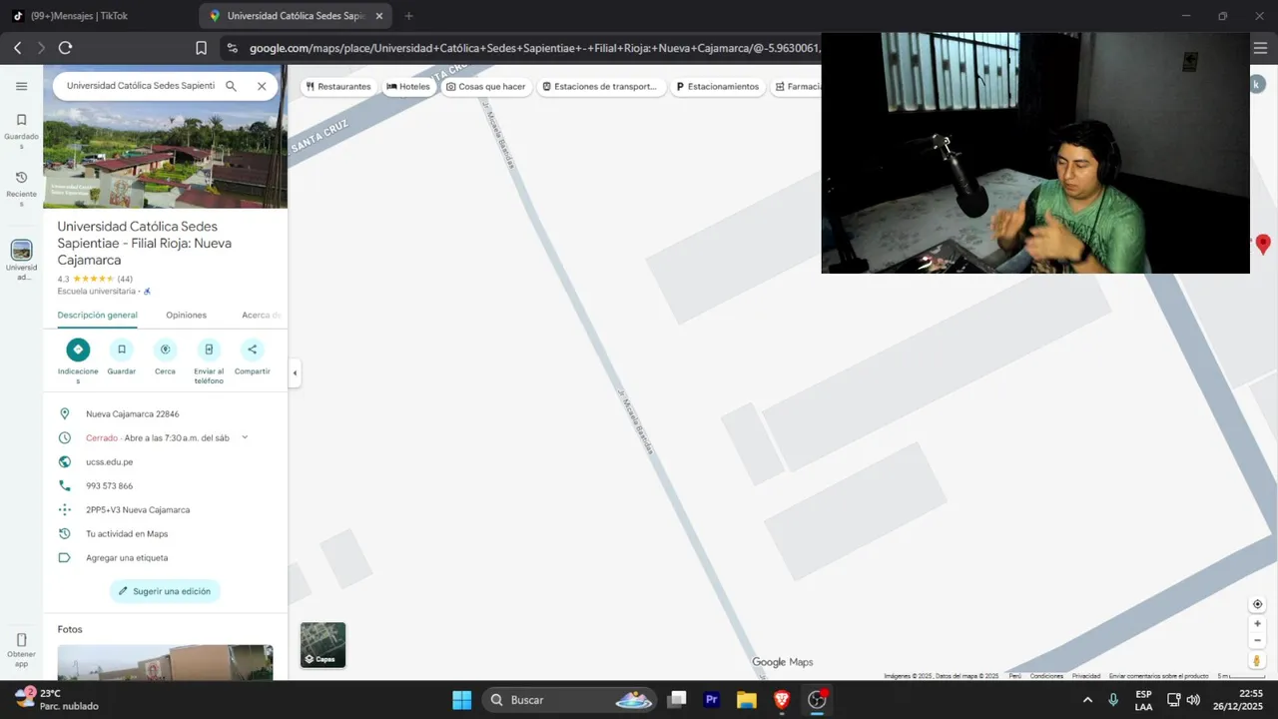Open a new browser tab

(408, 16)
